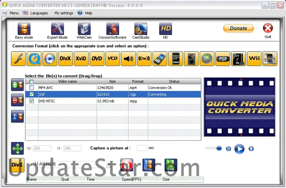This screenshot has height=188, width=286.
Task: Play the preview video
Action: pyautogui.click(x=239, y=149)
